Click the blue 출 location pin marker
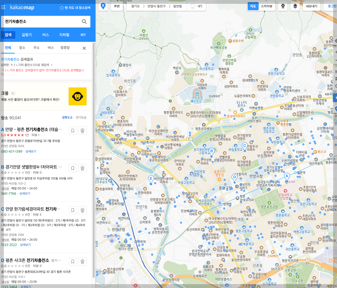The height and width of the screenshot is (288, 337). pos(103,6)
